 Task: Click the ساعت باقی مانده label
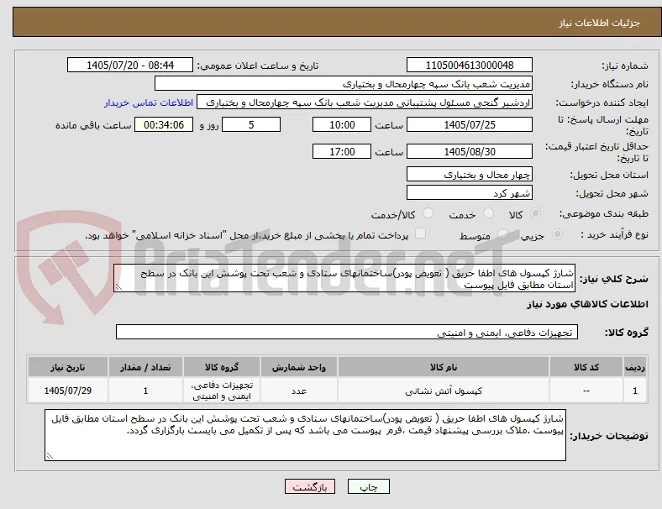[93, 125]
